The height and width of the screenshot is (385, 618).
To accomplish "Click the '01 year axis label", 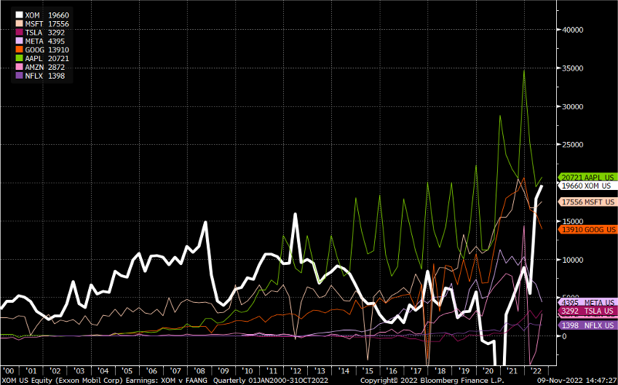I will point(32,371).
